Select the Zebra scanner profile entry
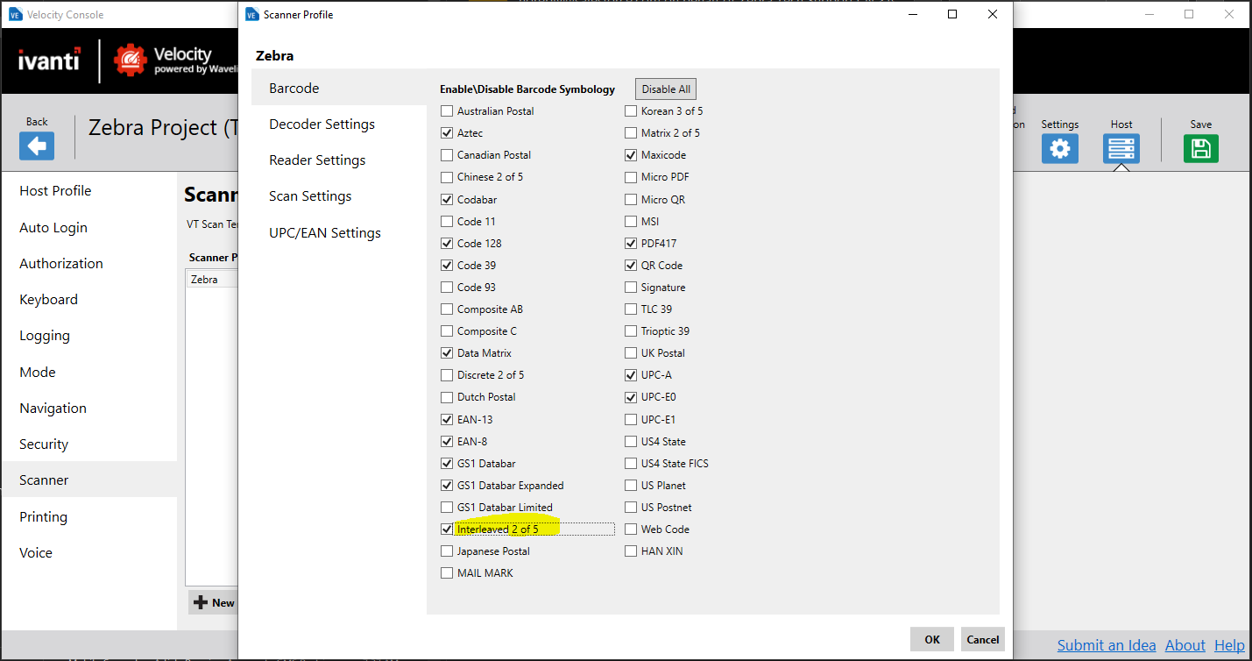Image resolution: width=1252 pixels, height=661 pixels. pyautogui.click(x=205, y=280)
